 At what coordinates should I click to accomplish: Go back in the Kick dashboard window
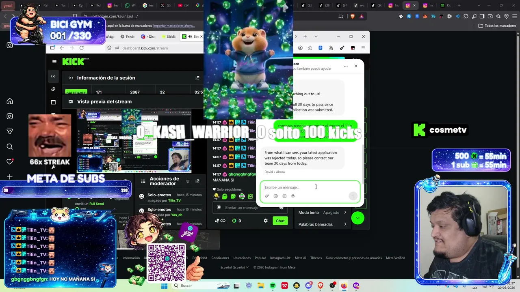click(x=62, y=48)
